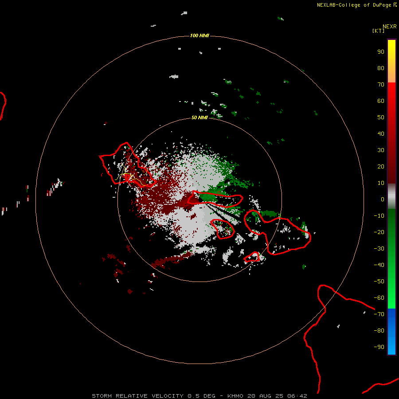The width and height of the screenshot is (399, 399).
Task: Click the 100 NMI range ring label
Action: tap(199, 35)
